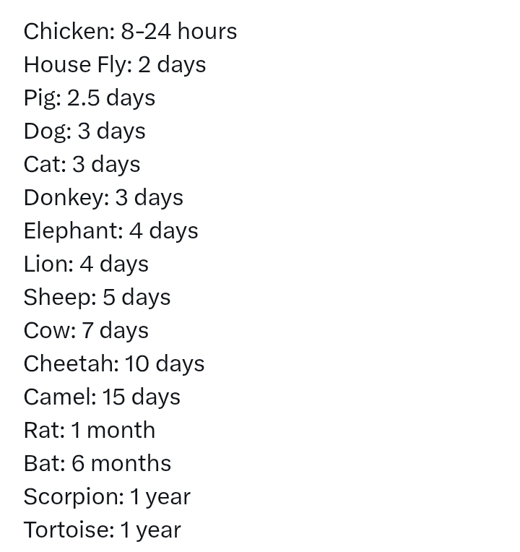Select the Cow: 7 days entry
This screenshot has width=520, height=552.
point(86,331)
